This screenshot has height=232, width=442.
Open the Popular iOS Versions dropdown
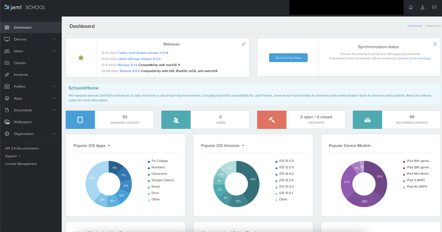243,146
